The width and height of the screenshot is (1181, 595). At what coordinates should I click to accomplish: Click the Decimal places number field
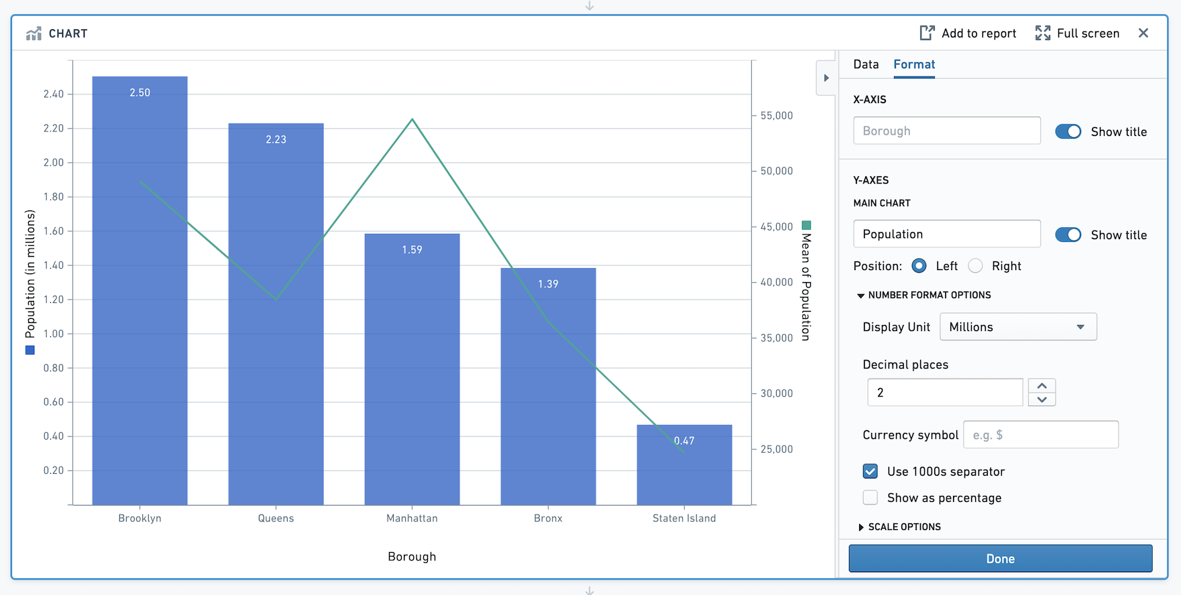945,392
